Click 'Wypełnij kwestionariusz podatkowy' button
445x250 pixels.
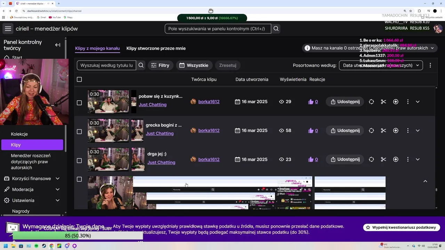402,227
